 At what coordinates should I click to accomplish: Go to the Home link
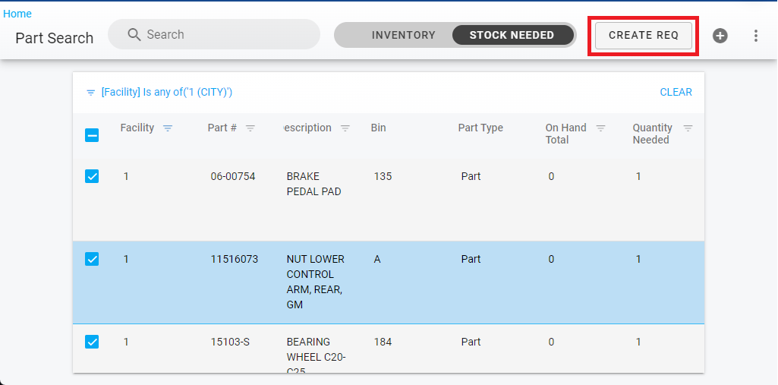pos(17,14)
